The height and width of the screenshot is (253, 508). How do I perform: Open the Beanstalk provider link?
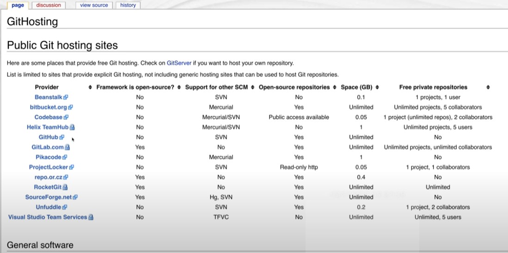click(48, 97)
